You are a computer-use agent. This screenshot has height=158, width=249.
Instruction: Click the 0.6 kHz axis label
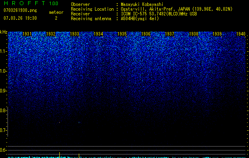tap(4, 150)
